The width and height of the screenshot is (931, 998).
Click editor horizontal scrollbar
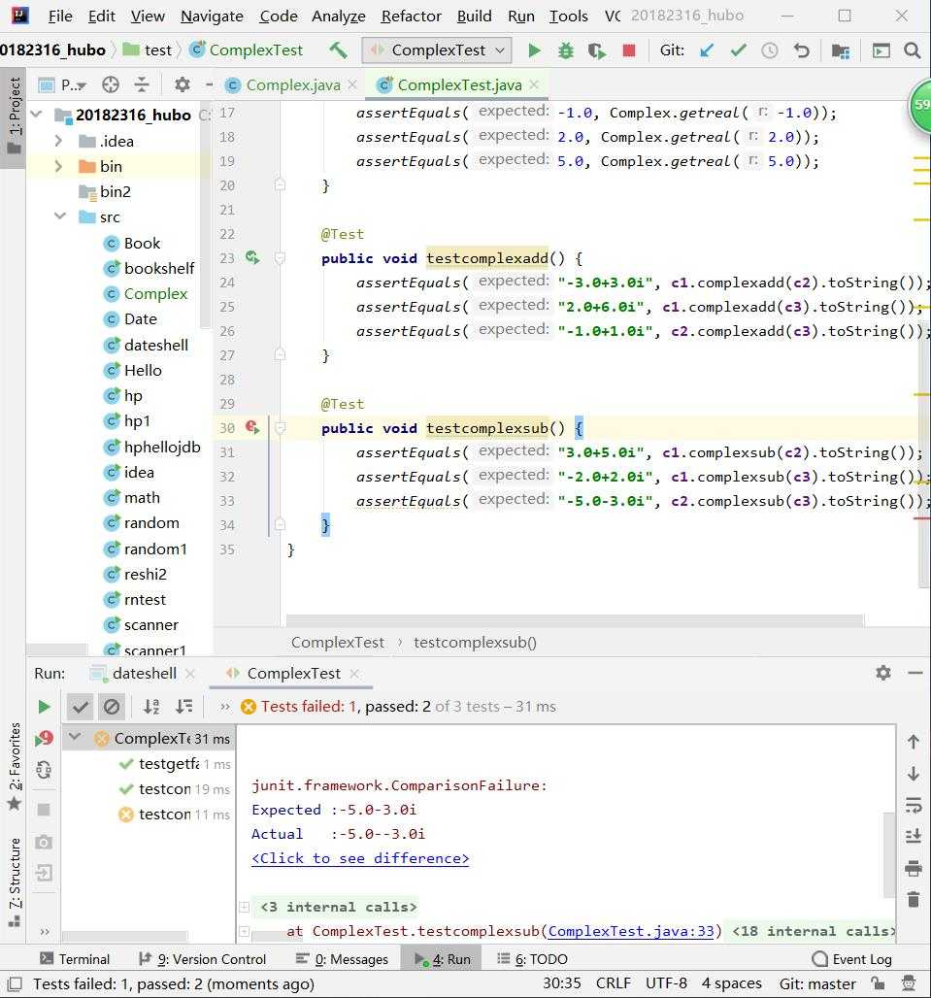[x=575, y=620]
